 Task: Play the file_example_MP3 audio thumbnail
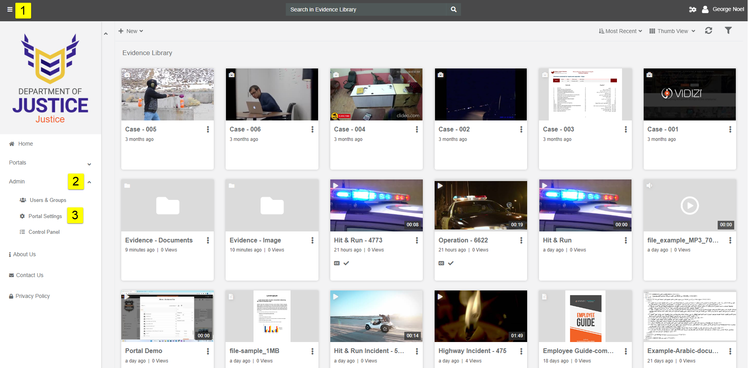[690, 205]
